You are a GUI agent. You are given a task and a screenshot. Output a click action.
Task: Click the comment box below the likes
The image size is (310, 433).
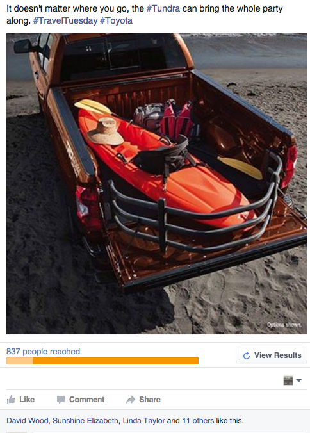click(x=170, y=432)
